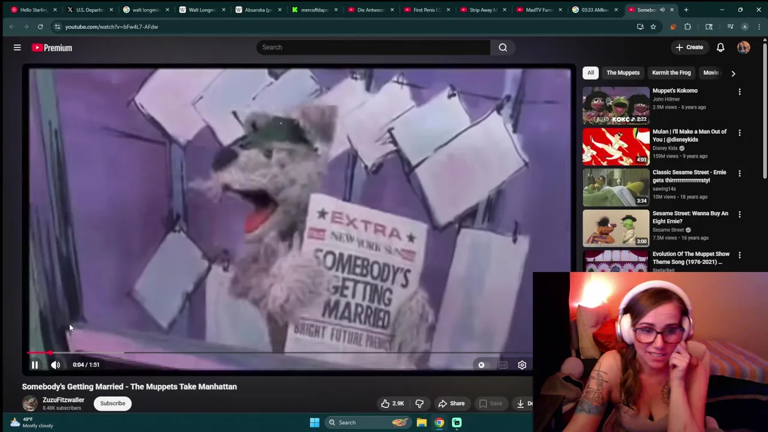Screen dimensions: 768x432
Task: Open options menu for Evolution Of Muppet Show
Action: click(739, 255)
